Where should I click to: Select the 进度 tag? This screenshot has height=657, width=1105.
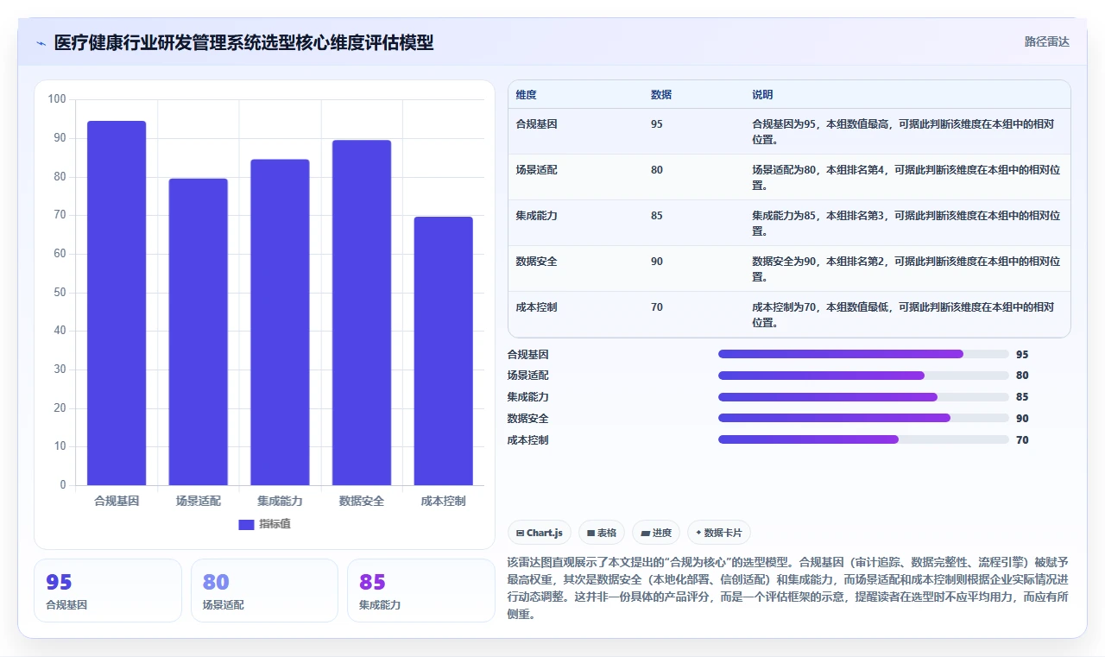(656, 533)
